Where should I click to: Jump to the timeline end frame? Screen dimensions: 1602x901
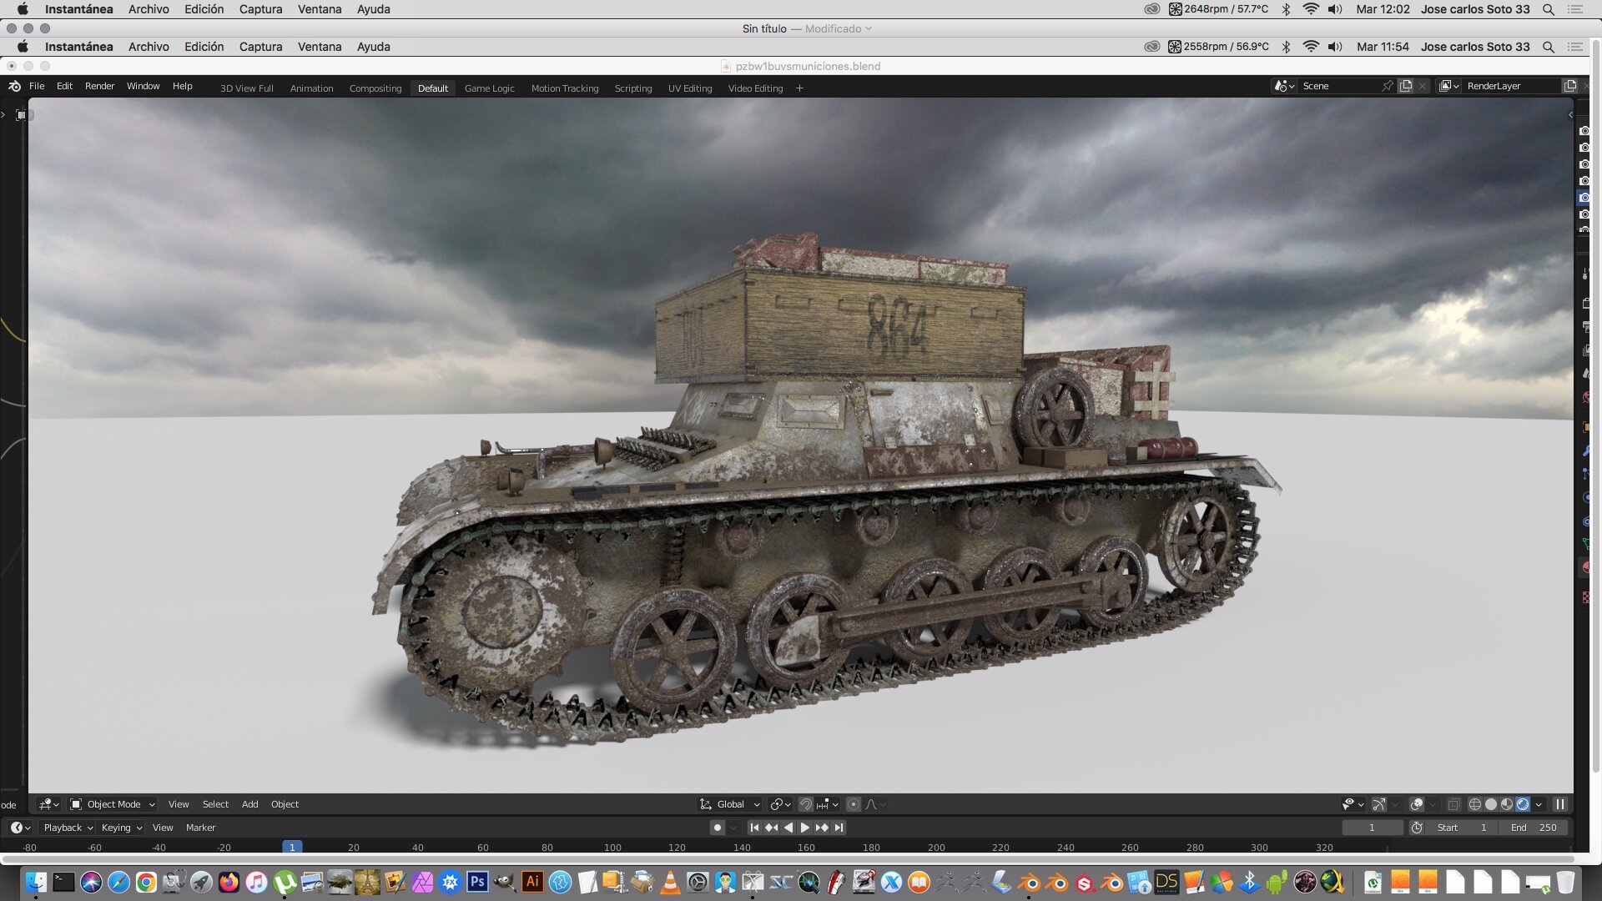[x=839, y=828]
